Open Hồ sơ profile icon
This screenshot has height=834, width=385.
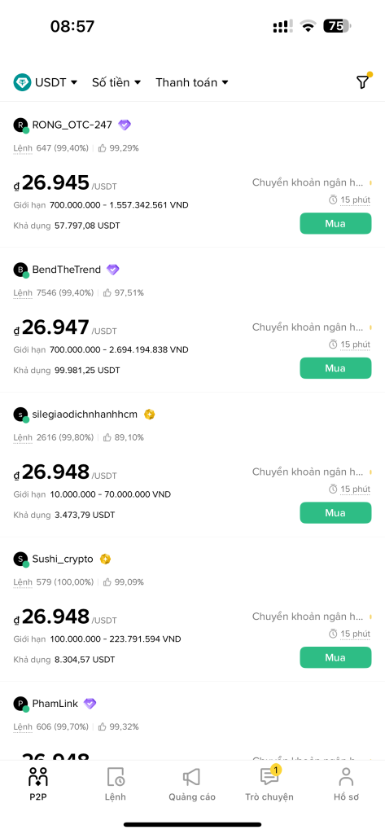[346, 777]
